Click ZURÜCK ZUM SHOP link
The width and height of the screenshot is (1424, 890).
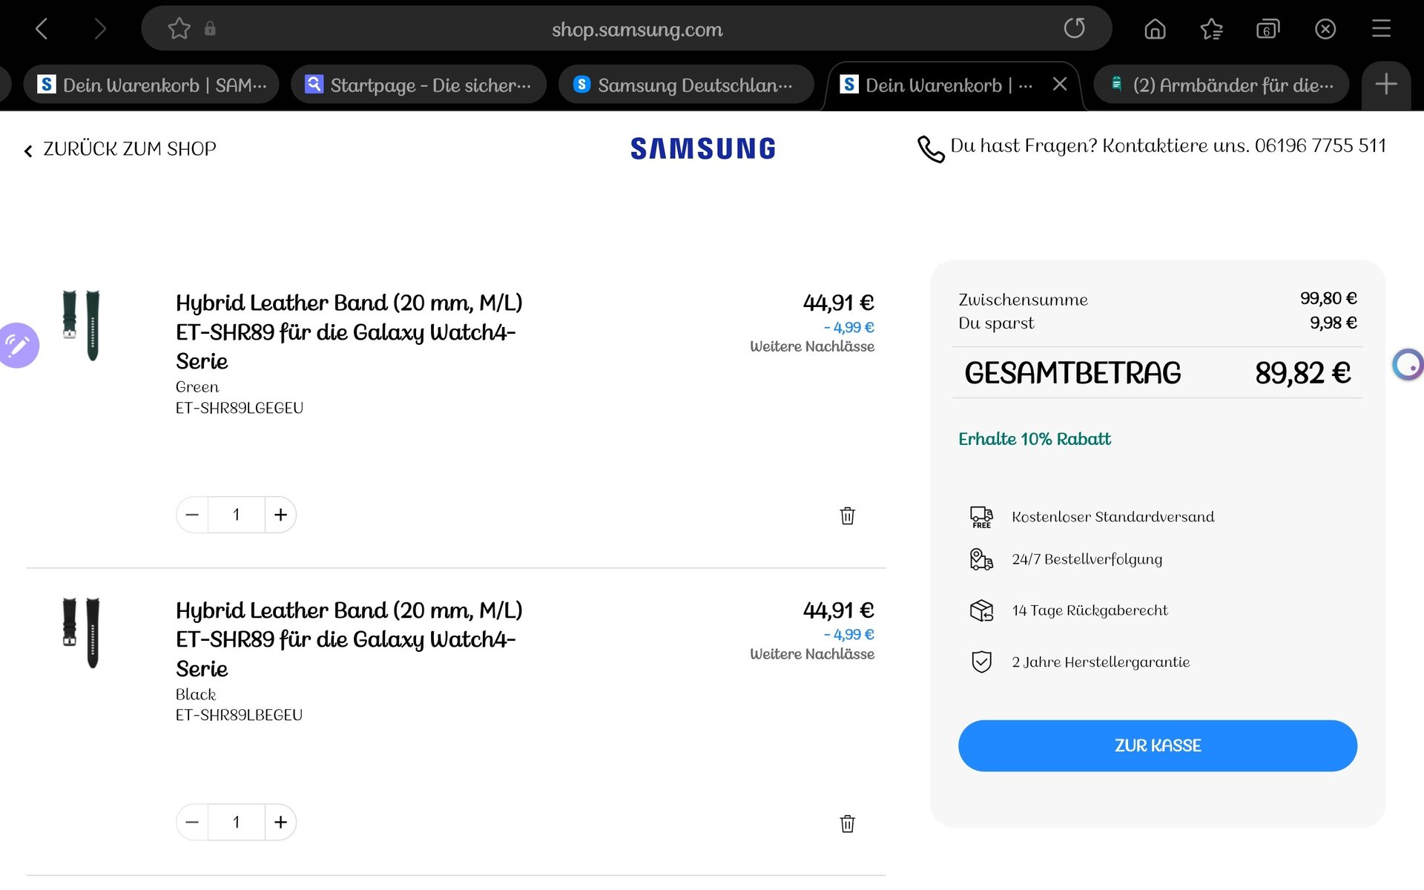[120, 149]
